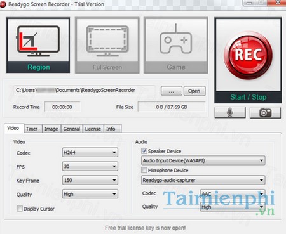Screen dimensions: 286x234
Task: Open the Audio Input Device(WASAPI) dropdown
Action: pos(203,160)
